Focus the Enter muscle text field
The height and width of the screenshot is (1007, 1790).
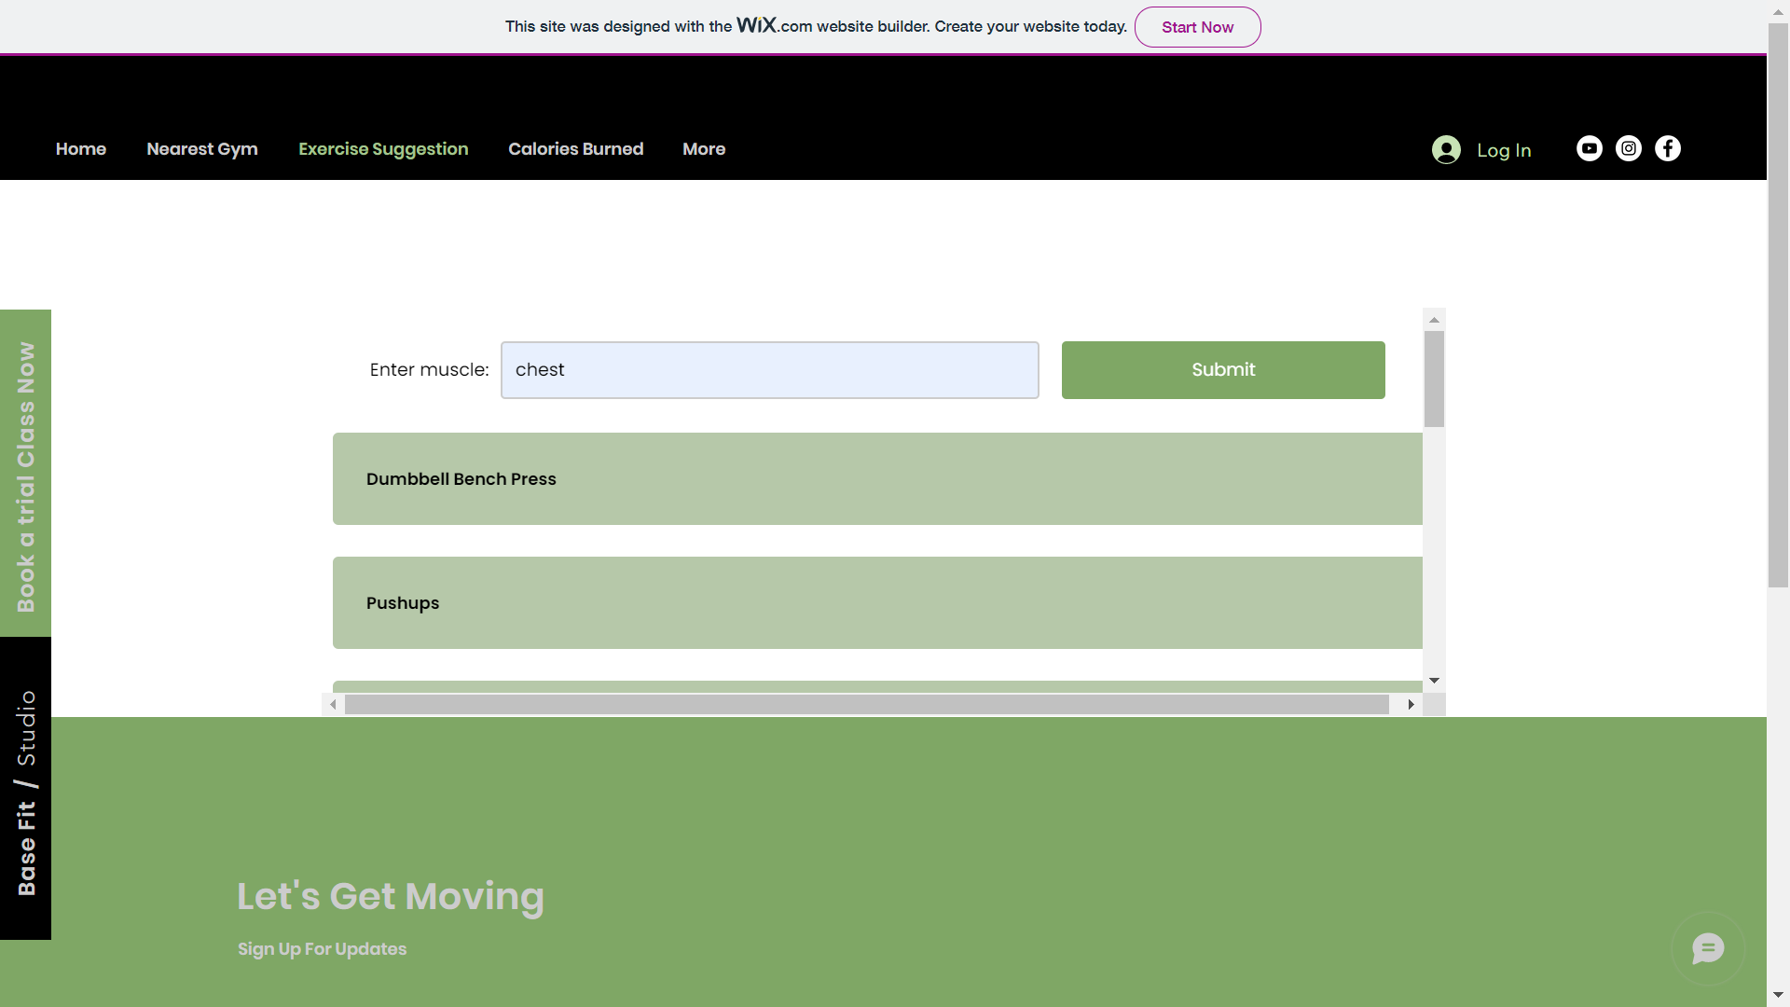tap(769, 370)
